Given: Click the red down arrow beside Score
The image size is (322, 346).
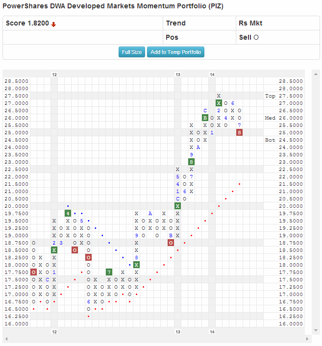Looking at the screenshot, I should point(54,24).
